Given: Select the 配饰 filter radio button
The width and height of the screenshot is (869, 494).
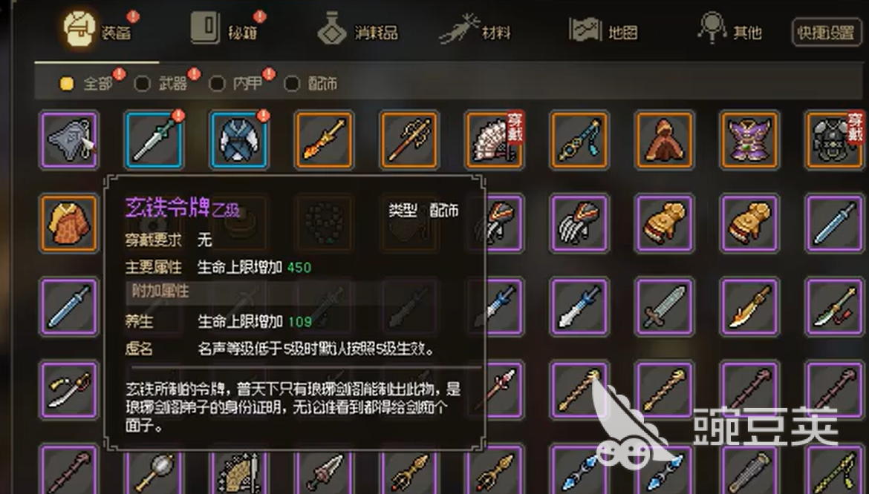Looking at the screenshot, I should point(292,84).
